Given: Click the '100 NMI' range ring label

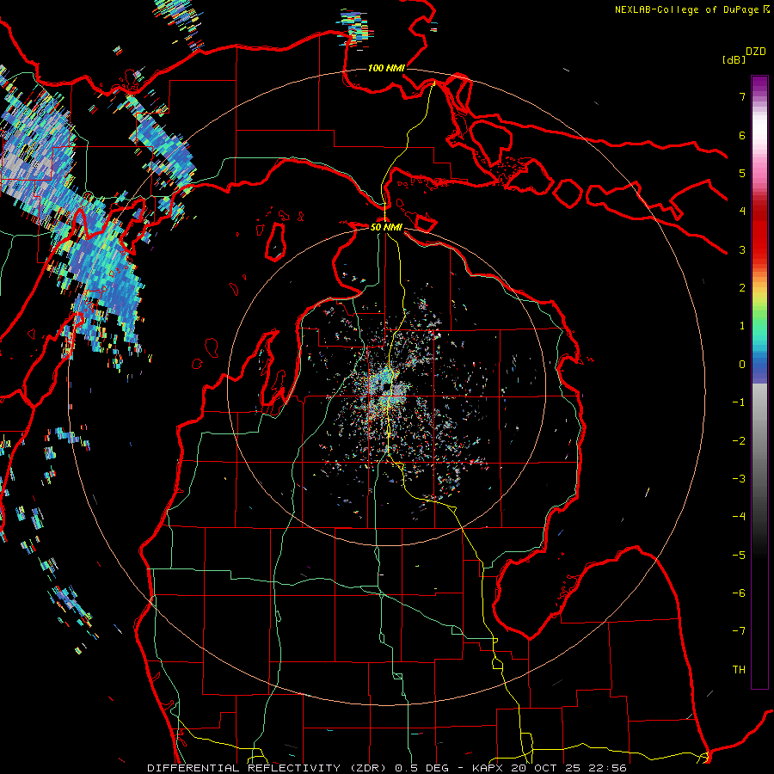Looking at the screenshot, I should point(386,68).
